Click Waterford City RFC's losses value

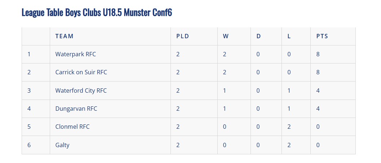coord(289,91)
